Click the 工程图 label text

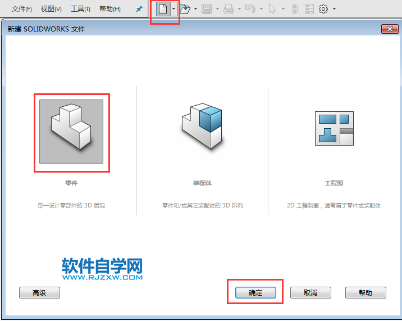pyautogui.click(x=334, y=183)
